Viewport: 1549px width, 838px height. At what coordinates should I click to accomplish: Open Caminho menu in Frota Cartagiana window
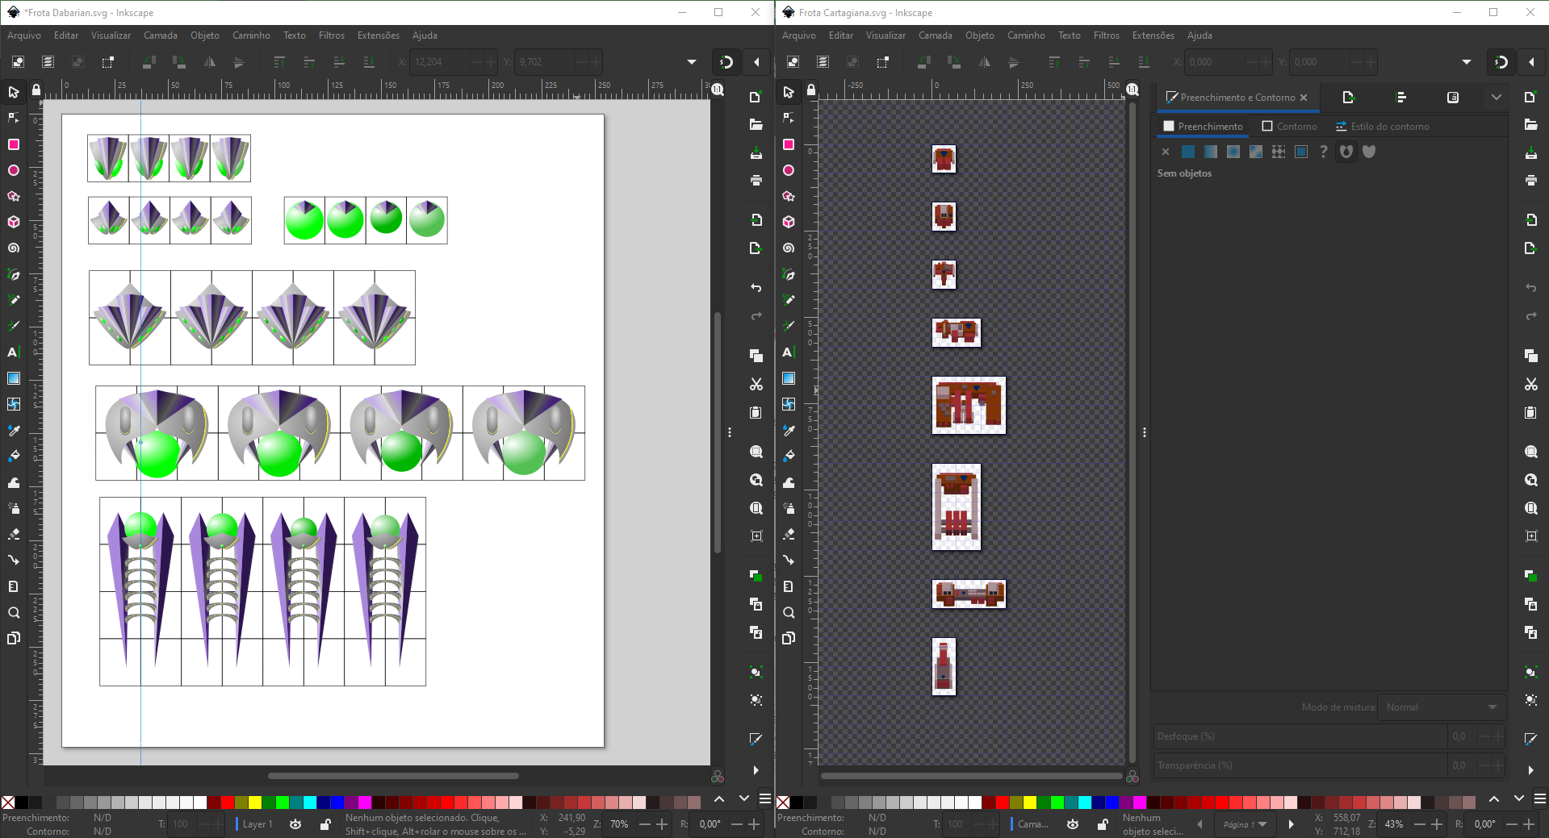(1026, 35)
